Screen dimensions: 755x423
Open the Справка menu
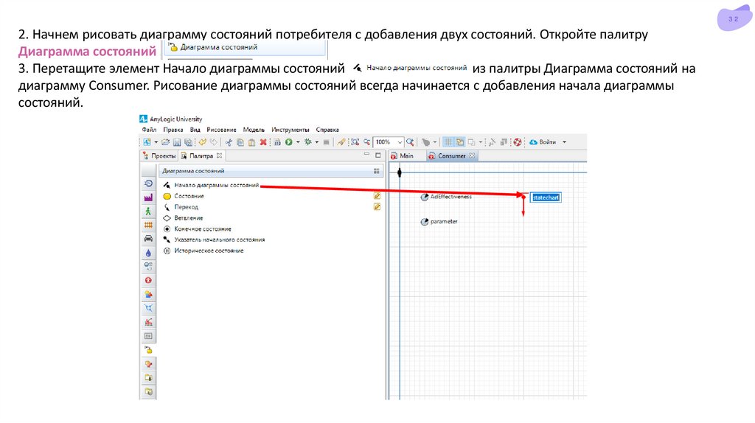pyautogui.click(x=327, y=130)
